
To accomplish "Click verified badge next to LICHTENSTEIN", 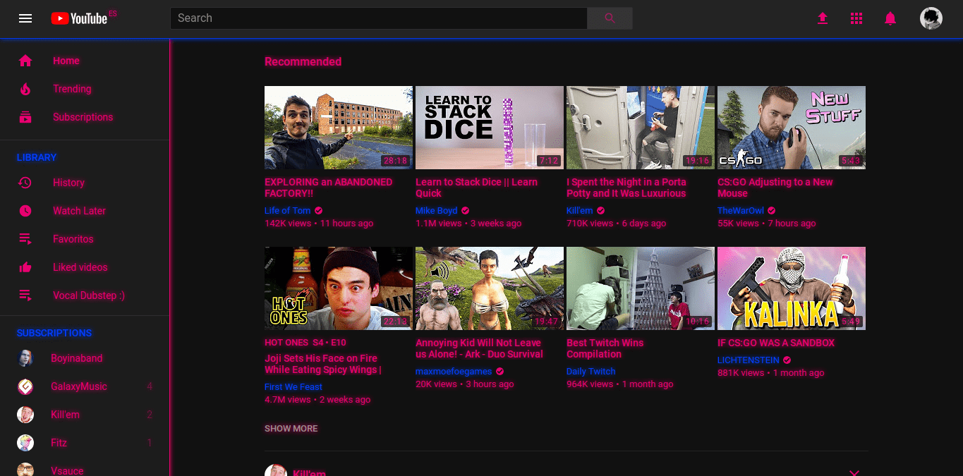I will [787, 360].
